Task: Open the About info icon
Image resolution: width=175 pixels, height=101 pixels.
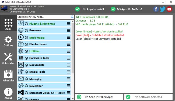Action: coord(8,93)
